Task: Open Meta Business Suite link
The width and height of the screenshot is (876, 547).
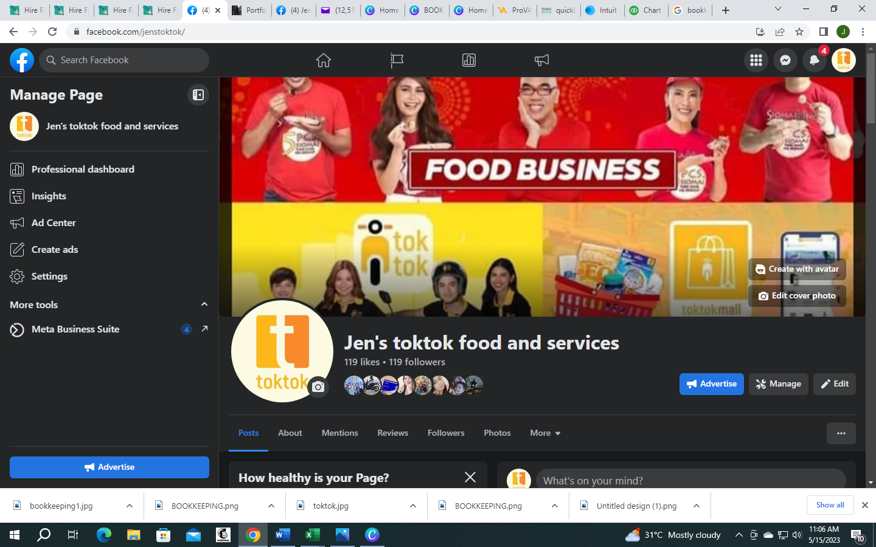Action: point(109,329)
